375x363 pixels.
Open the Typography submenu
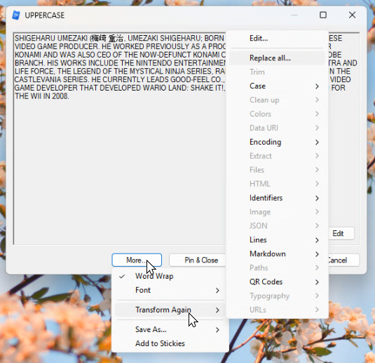coord(277,296)
